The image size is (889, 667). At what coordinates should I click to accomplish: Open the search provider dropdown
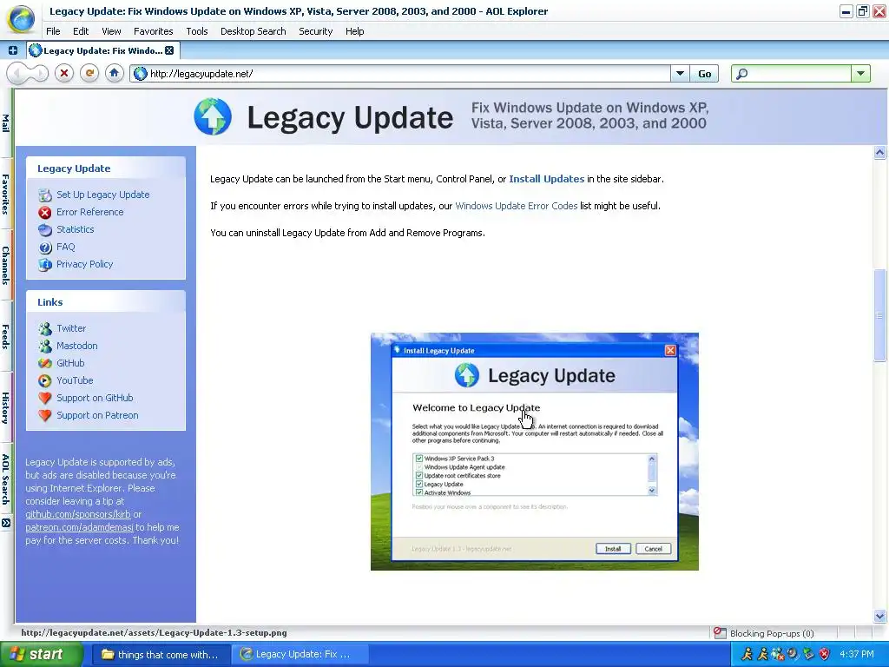(860, 74)
